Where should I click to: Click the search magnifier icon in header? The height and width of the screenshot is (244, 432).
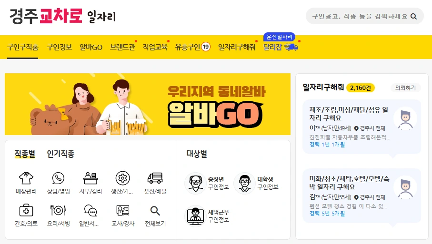tap(413, 16)
